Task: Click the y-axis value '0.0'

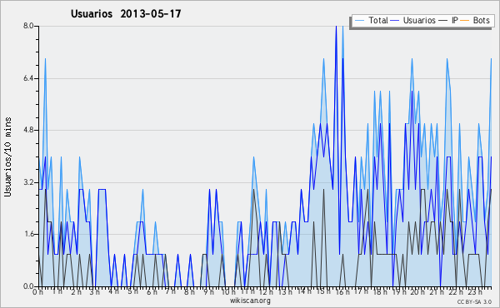Action: [x=28, y=286]
